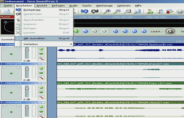Click the Applause waveform clip on track 1
Screen dimensions: 184x118
click(118, 50)
